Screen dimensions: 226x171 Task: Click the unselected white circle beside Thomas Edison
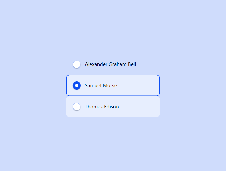tap(77, 107)
